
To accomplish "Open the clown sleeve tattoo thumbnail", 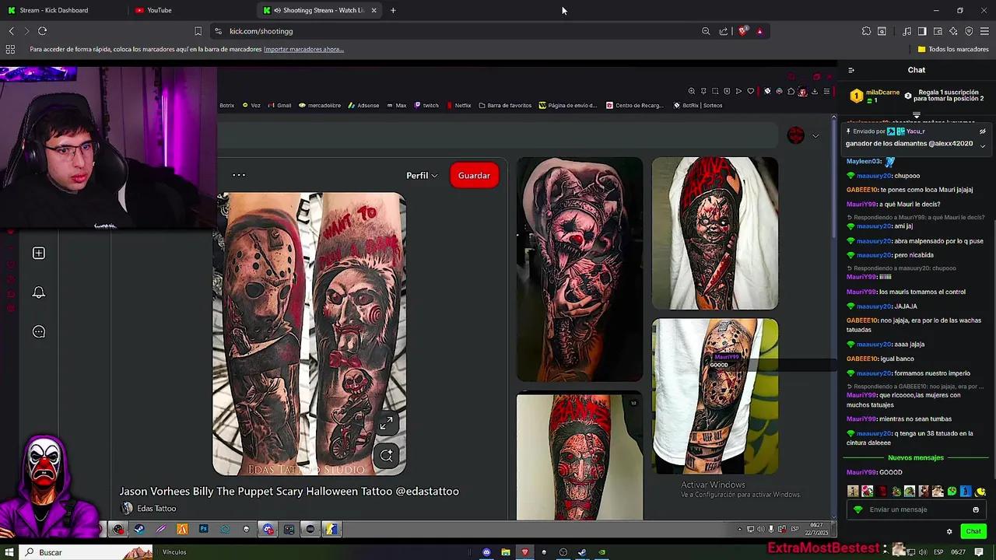I will click(580, 269).
